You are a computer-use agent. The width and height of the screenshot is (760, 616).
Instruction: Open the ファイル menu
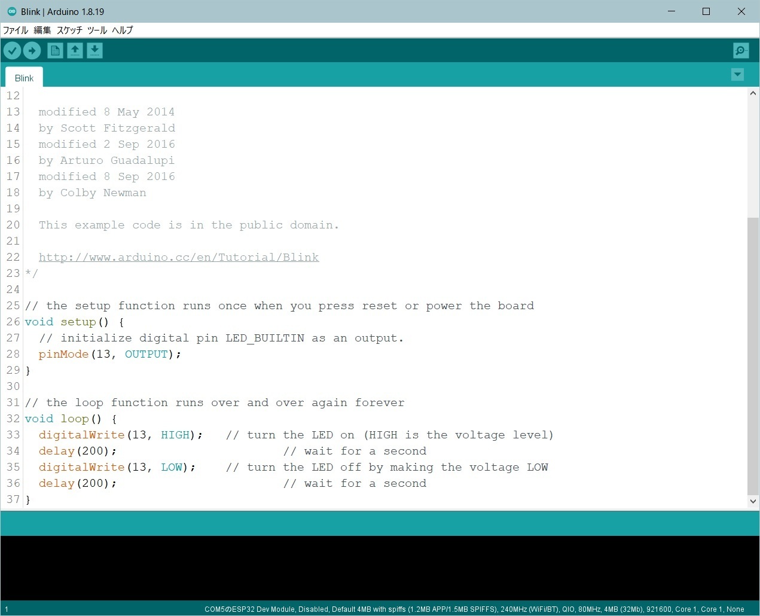[x=16, y=30]
